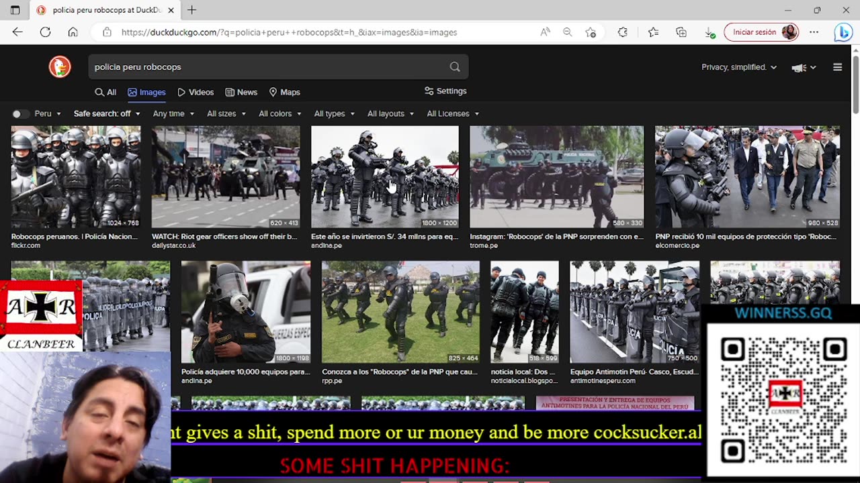Click 'Equipo Antimotin Perú' title link
The height and width of the screenshot is (483, 860).
[634, 372]
